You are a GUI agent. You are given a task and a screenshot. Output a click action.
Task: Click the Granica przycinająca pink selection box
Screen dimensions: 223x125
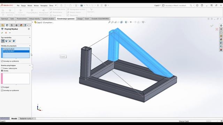click(15, 78)
